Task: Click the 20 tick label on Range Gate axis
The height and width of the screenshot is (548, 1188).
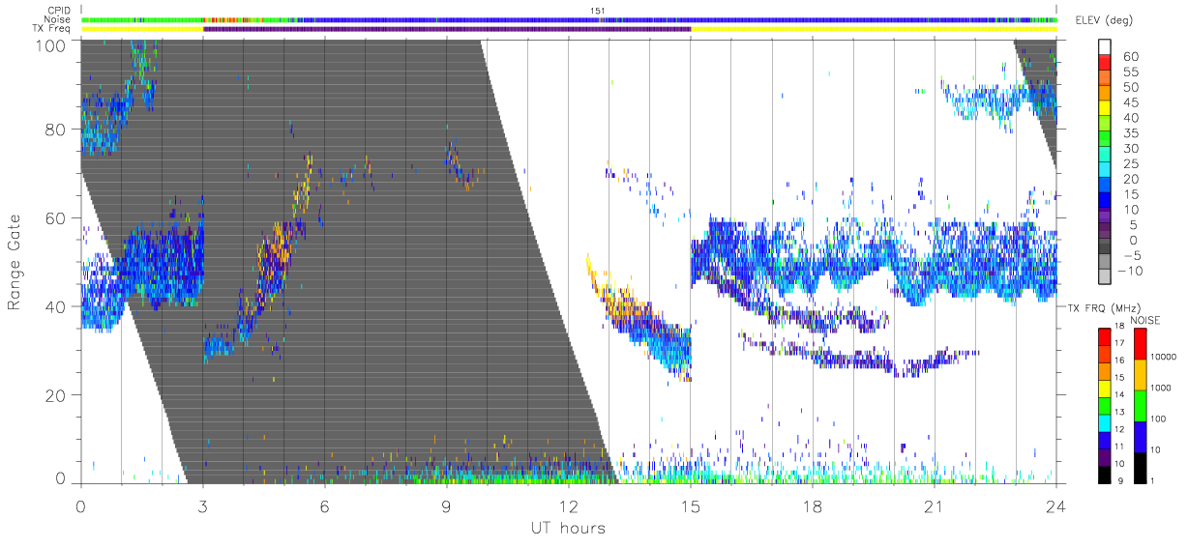Action: (x=55, y=395)
